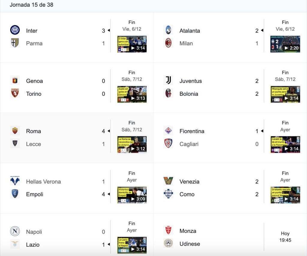Click the Fiorentina crest icon
Screen dimensions: 307x256
coord(168,131)
